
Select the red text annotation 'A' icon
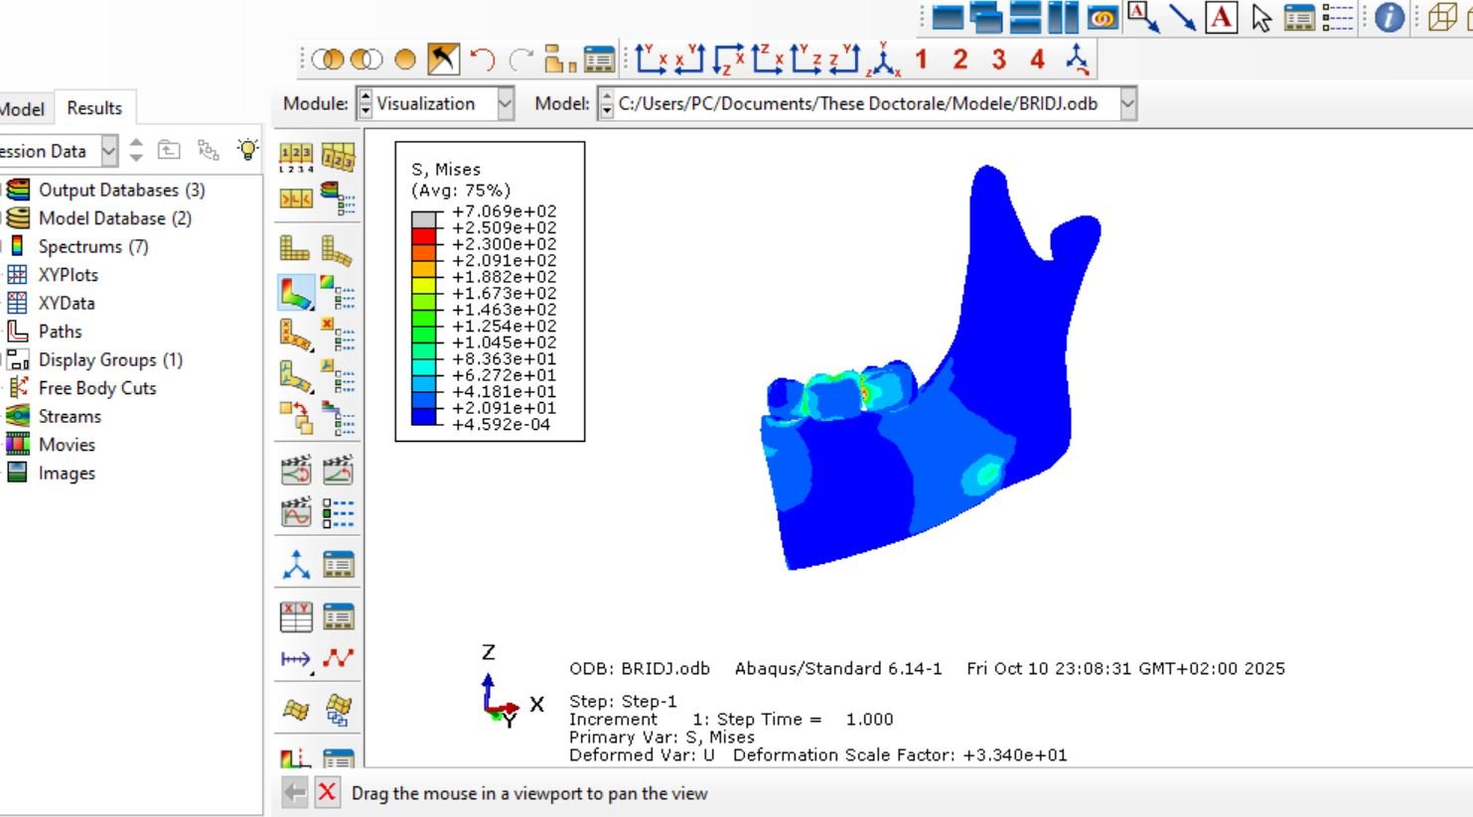1221,17
